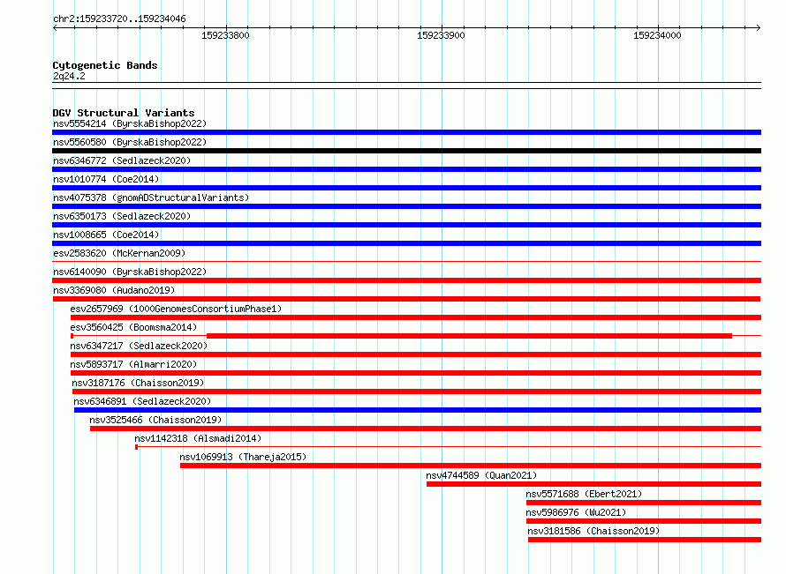
Task: Click esv3560425 (Boomsma2014) label
Action: [x=133, y=327]
